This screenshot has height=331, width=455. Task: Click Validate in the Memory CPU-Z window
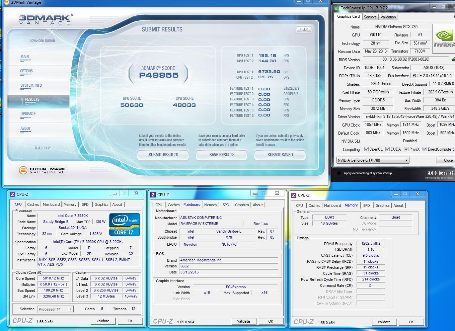tap(384, 322)
